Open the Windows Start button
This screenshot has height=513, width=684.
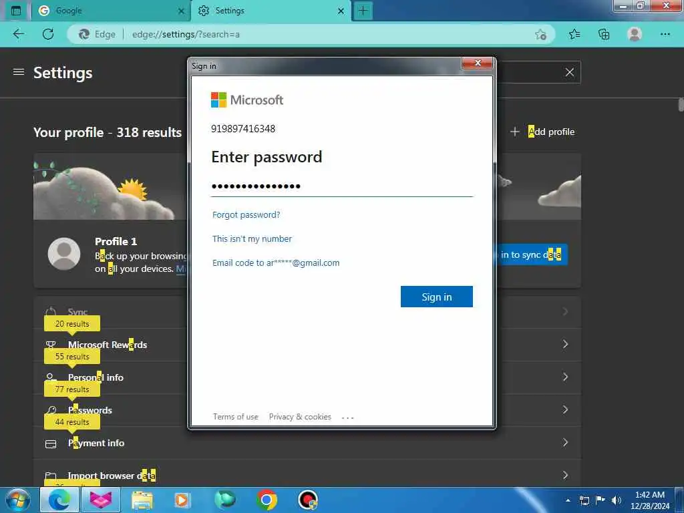pyautogui.click(x=18, y=500)
